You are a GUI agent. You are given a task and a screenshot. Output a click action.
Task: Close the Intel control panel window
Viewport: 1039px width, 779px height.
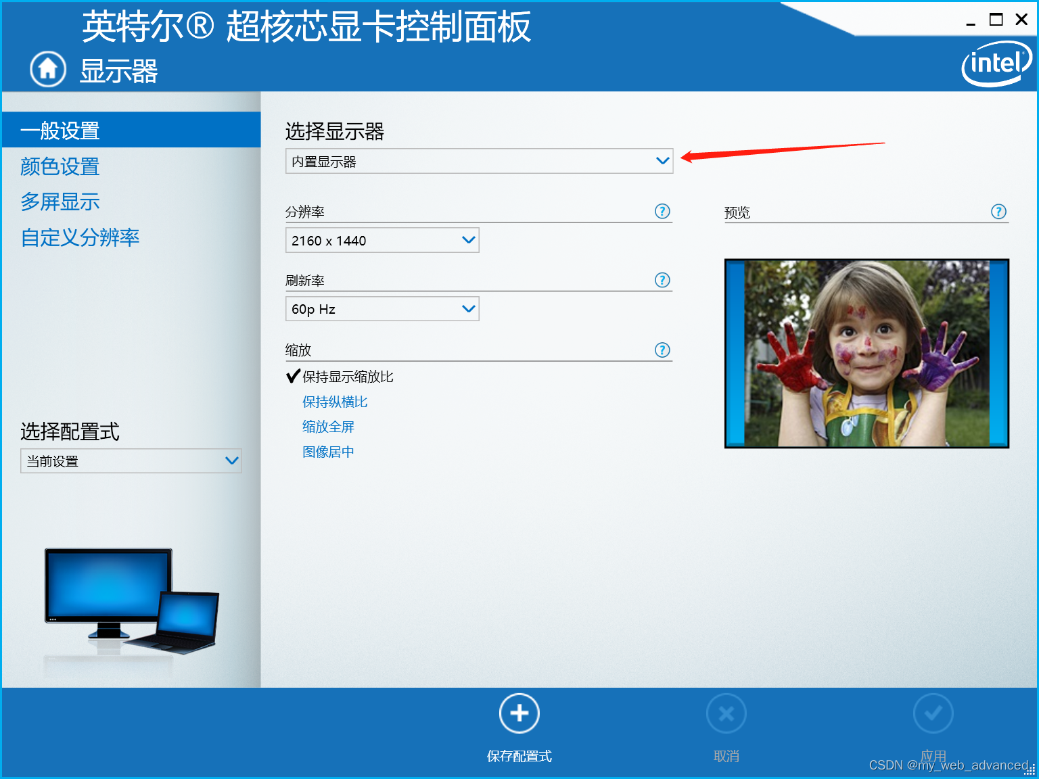click(x=1021, y=20)
